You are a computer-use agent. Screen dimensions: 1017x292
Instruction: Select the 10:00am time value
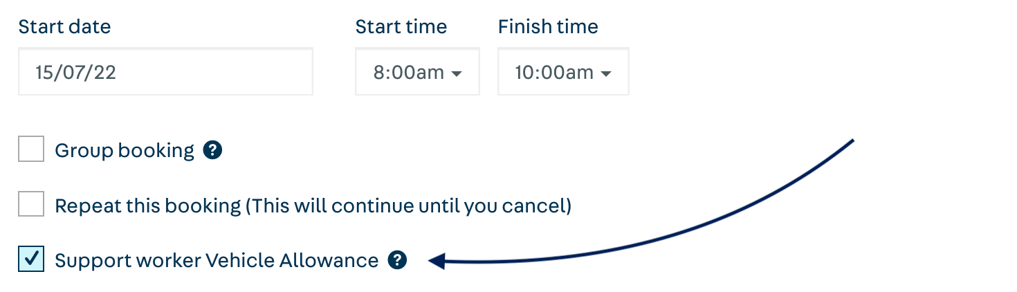coord(554,72)
